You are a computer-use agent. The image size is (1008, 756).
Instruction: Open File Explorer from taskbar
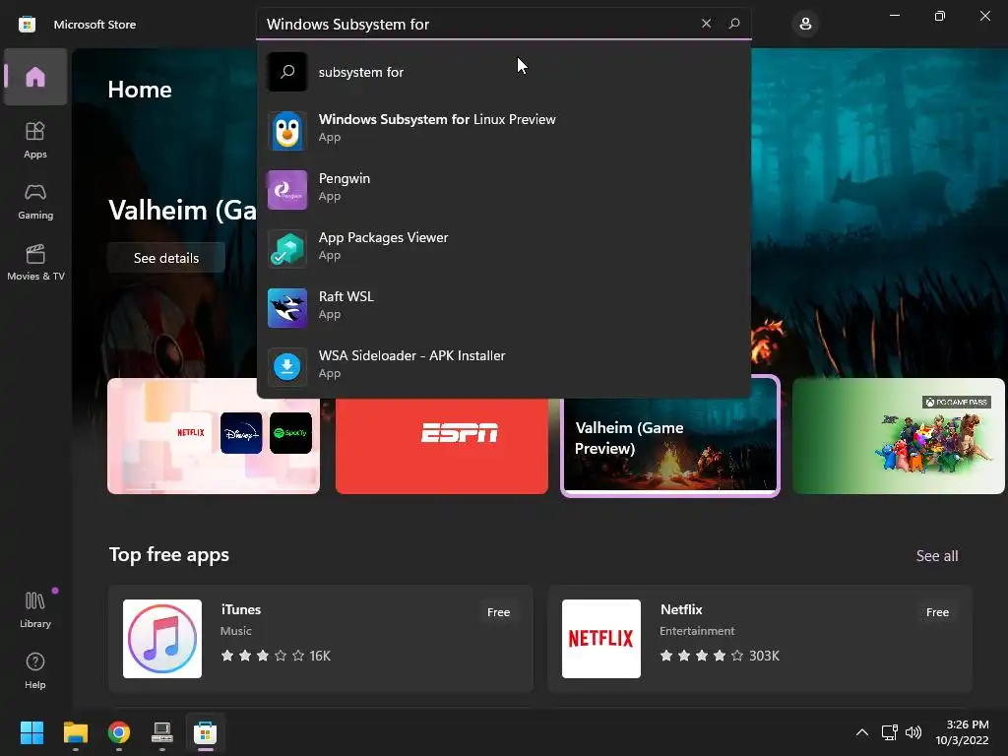(75, 732)
